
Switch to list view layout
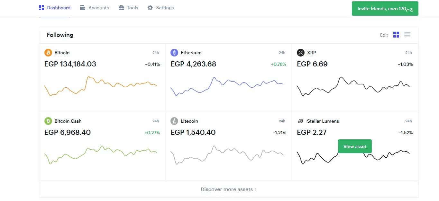tap(407, 35)
